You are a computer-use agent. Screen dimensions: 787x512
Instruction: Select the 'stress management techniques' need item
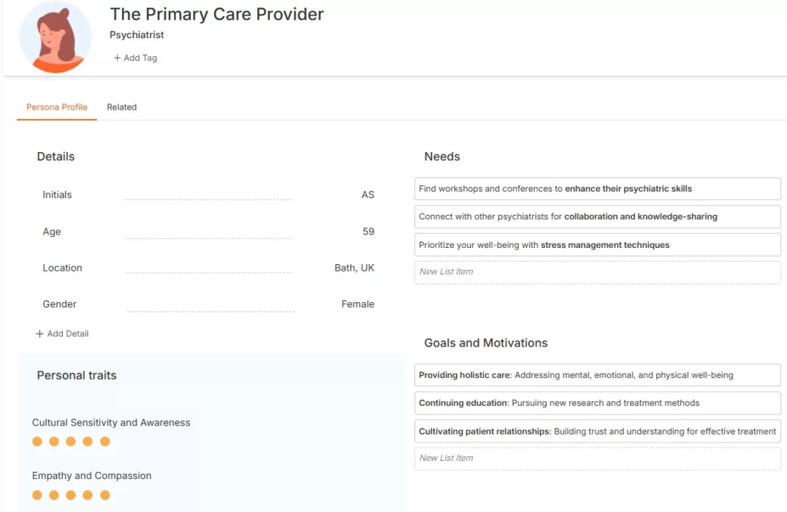pos(597,244)
